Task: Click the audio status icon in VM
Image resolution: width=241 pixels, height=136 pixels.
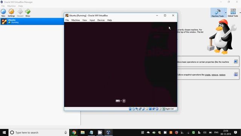Action: pos(137,109)
